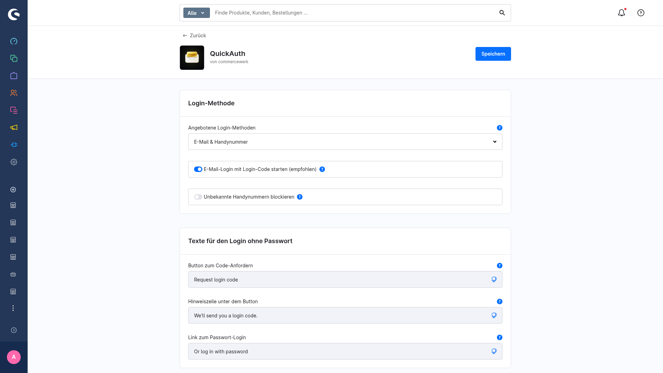
Task: Disable E-Mail-Login mit Login-Code toggle
Action: click(x=198, y=169)
